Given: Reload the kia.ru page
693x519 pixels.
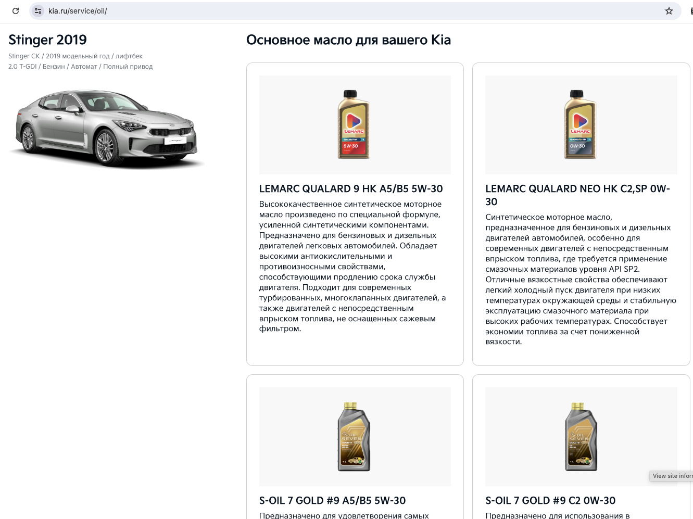Looking at the screenshot, I should (x=15, y=10).
